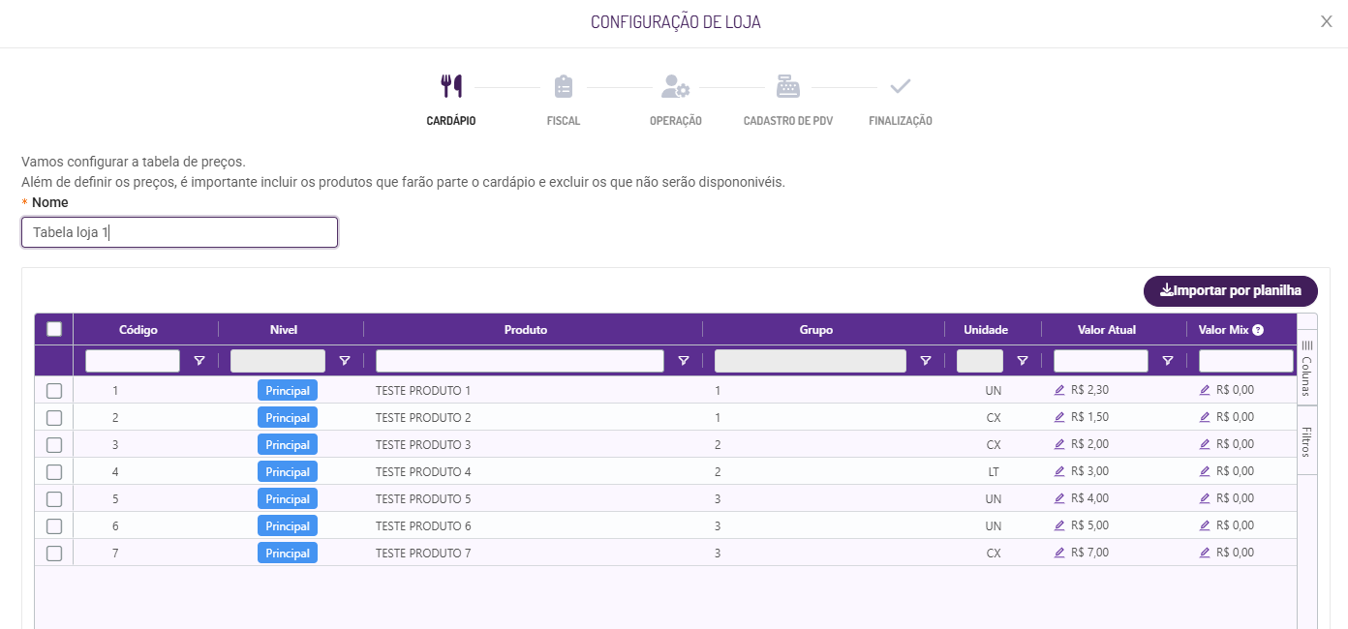The width and height of the screenshot is (1348, 629).
Task: Click the FISCAL step label
Action: [x=564, y=121]
